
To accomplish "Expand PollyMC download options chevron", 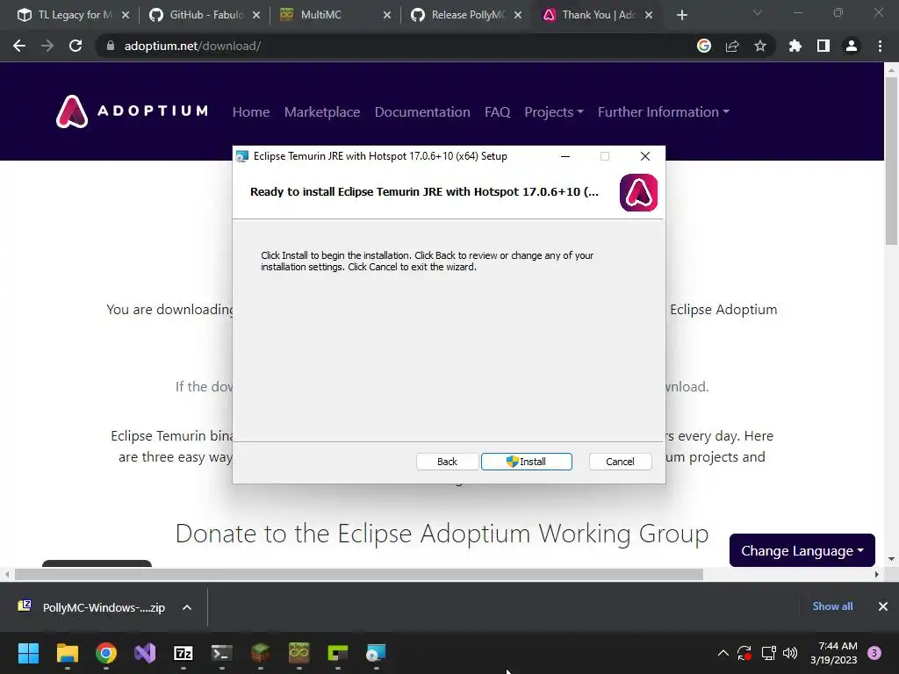I will point(187,607).
